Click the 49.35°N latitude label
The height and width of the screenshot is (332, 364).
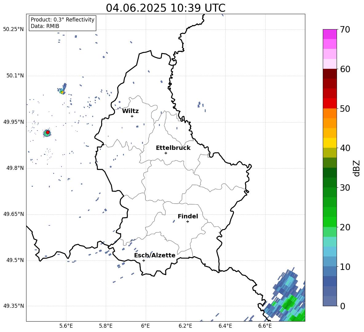[13, 306]
